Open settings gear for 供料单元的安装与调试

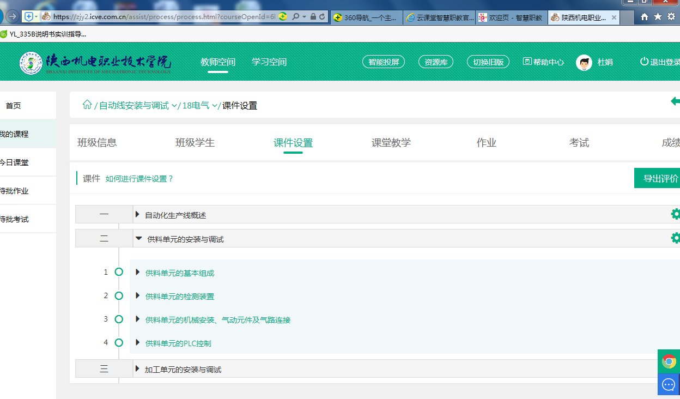pos(675,238)
